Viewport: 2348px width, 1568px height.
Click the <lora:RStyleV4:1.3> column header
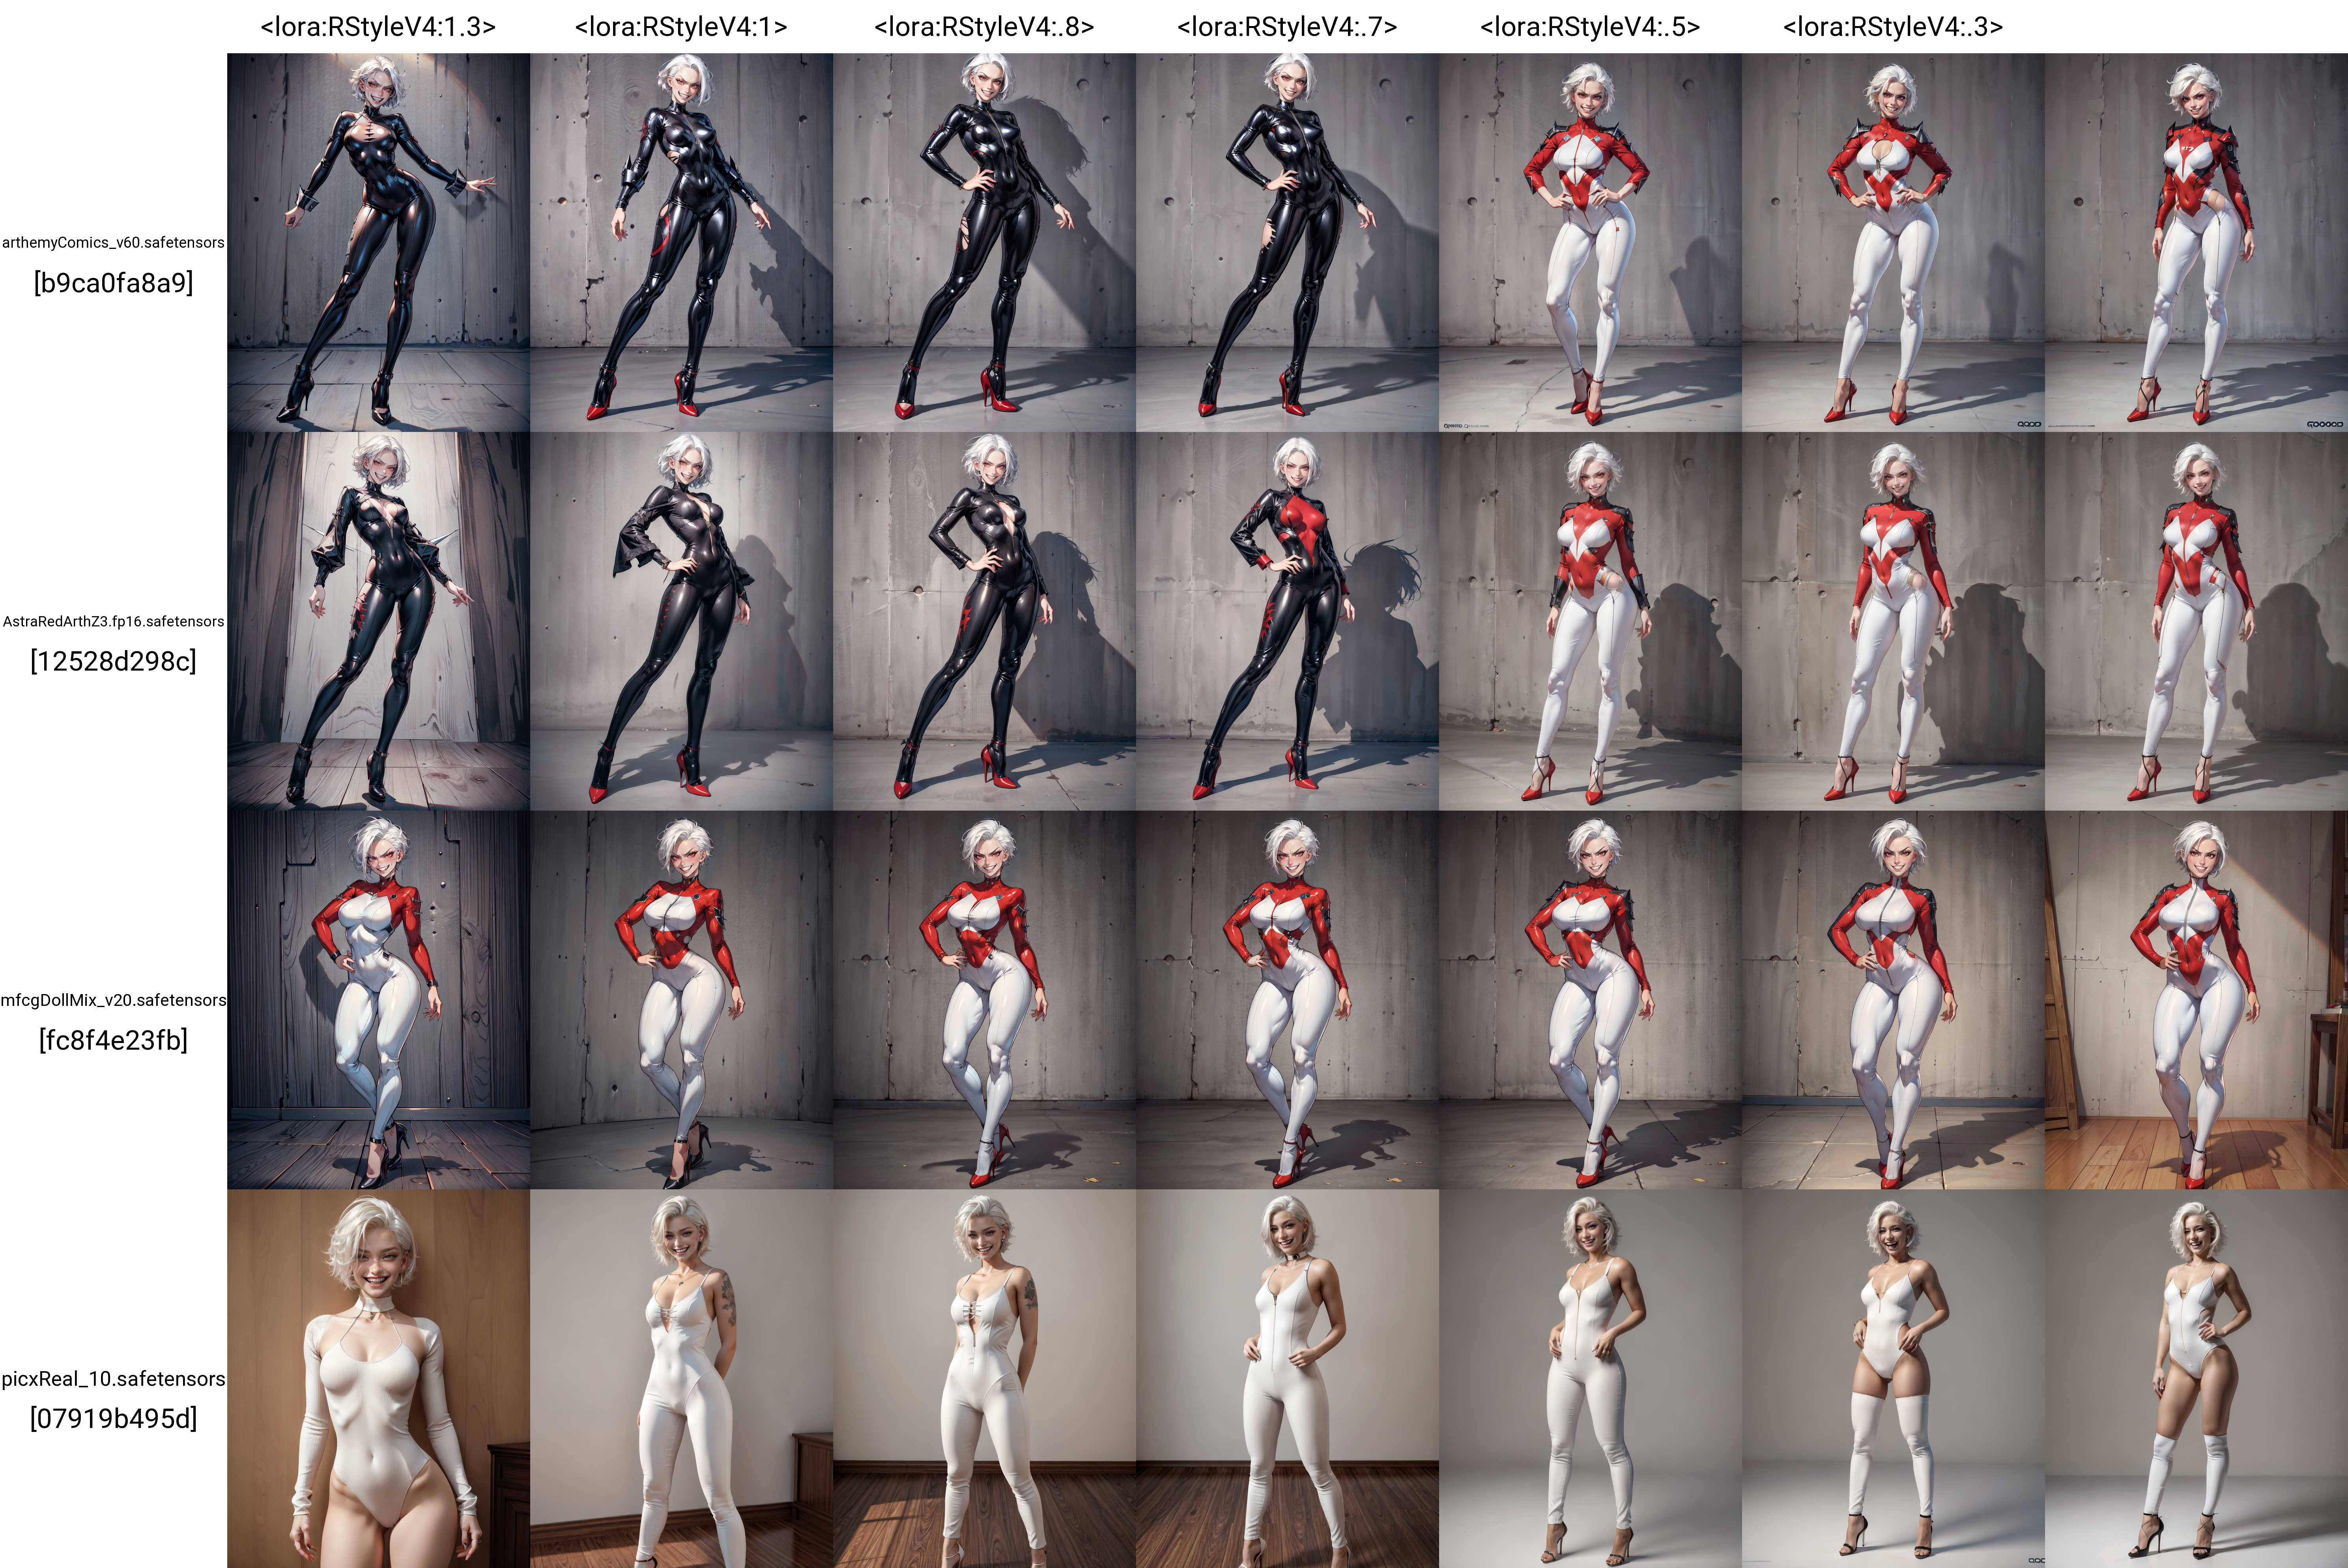pos(378,27)
